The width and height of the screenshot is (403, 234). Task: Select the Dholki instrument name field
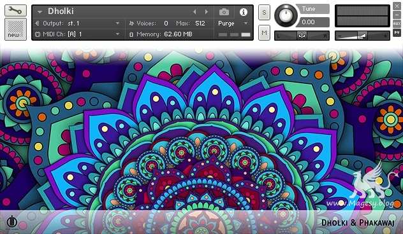[61, 11]
